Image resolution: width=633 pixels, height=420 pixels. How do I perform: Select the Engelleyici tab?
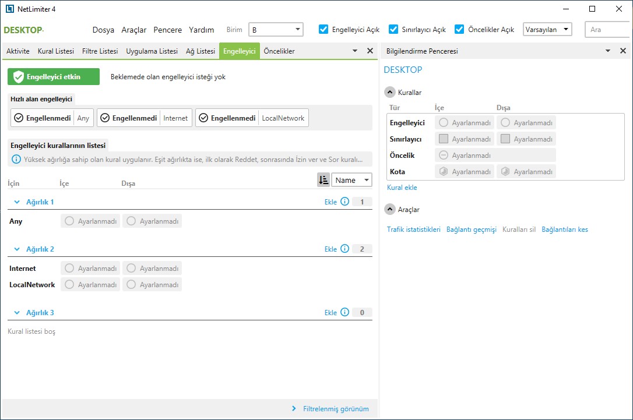click(x=240, y=51)
